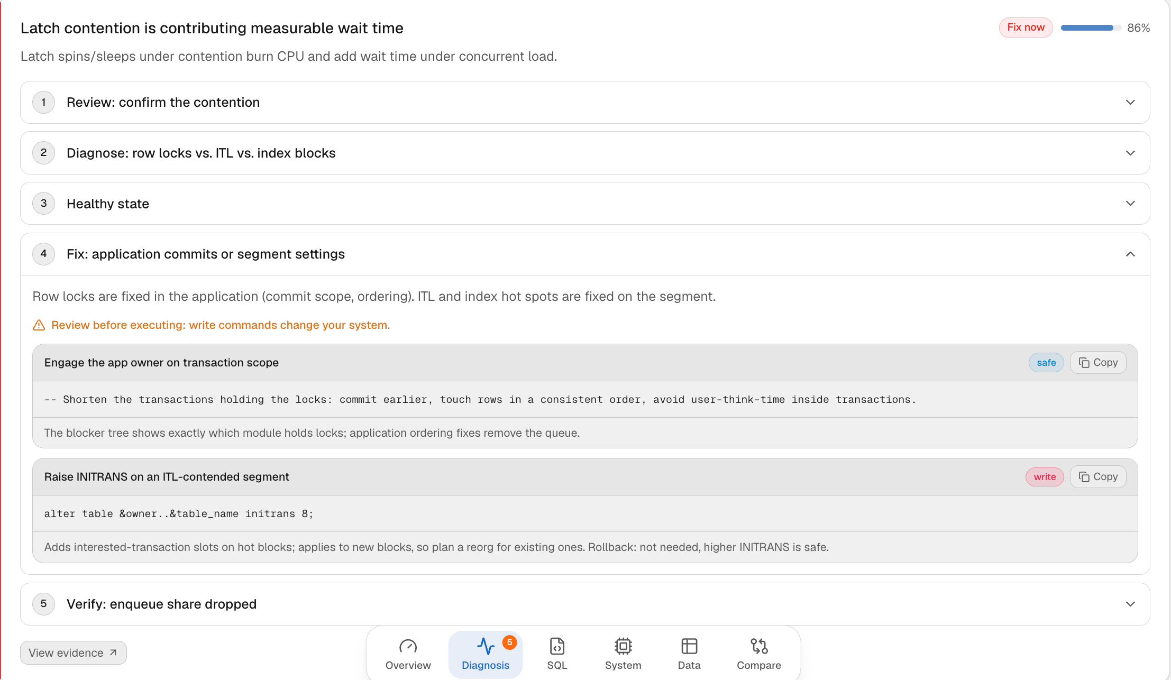Open the Overview gauge icon

[408, 646]
